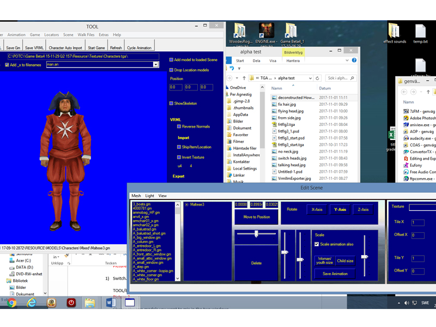Image resolution: width=436 pixels, height=327 pixels.
Task: Expand the ribbon in alpha test window
Action: pos(347,60)
